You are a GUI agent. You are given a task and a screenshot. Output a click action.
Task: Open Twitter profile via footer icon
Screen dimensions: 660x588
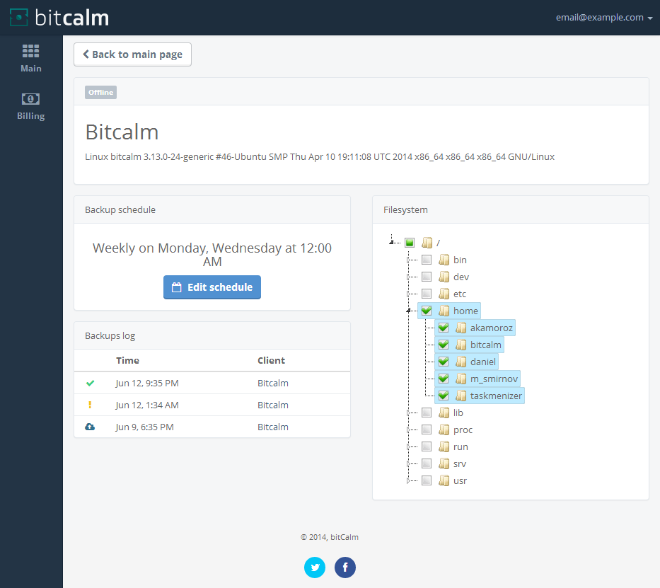[x=315, y=567]
